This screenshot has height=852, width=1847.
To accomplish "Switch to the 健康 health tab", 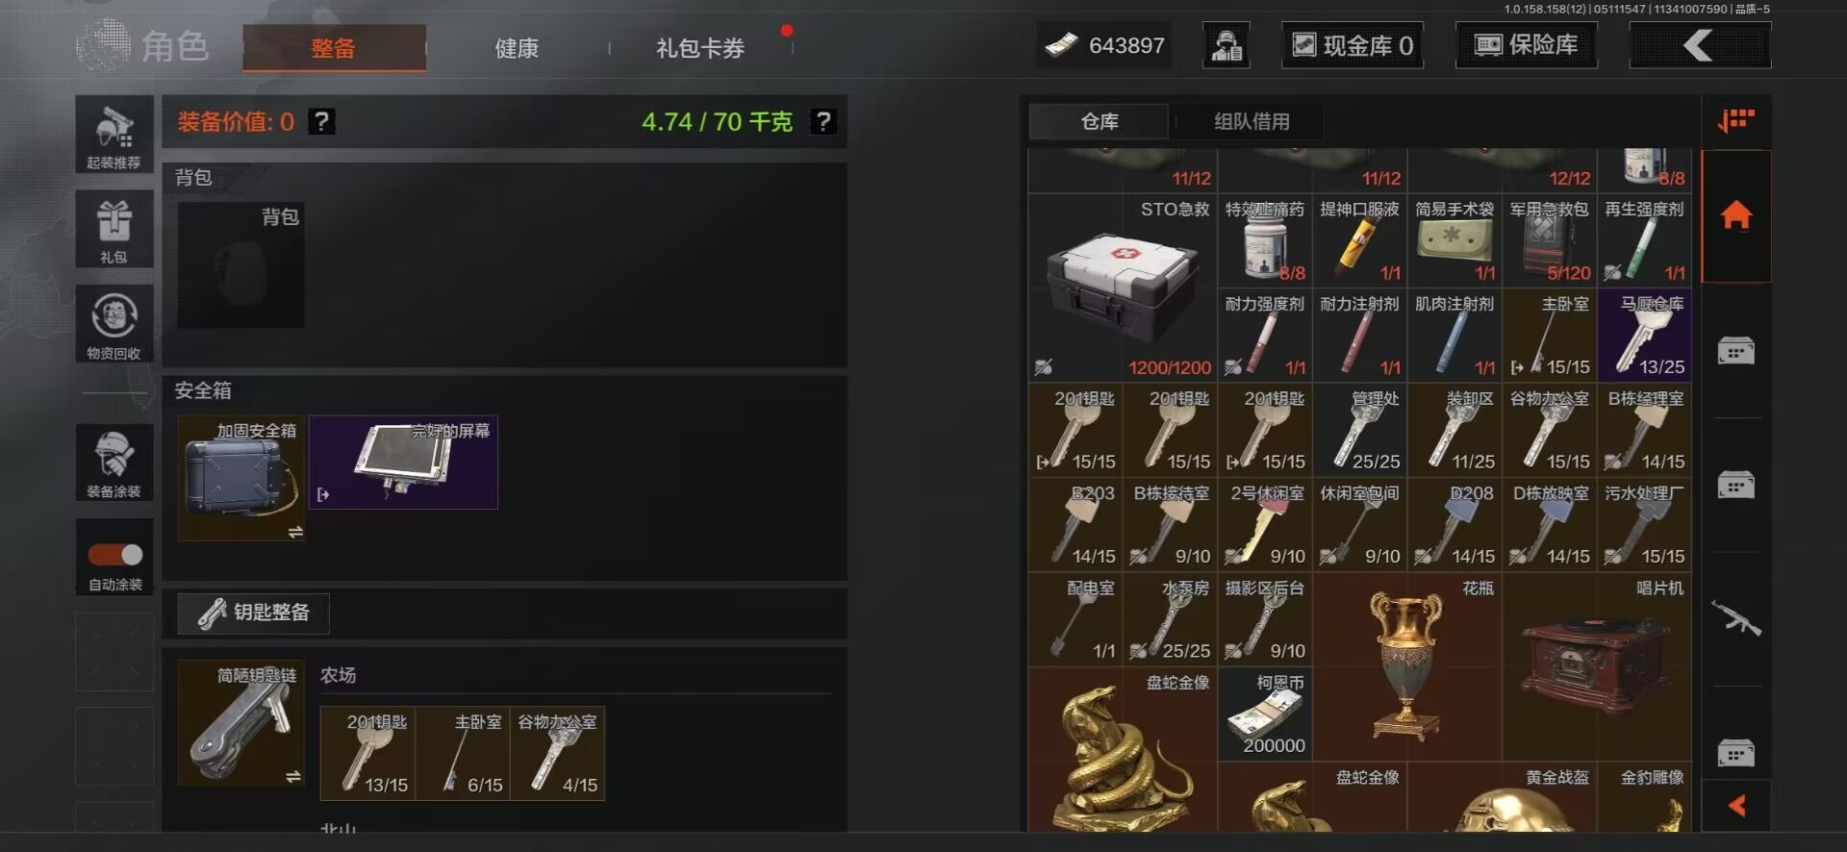I will [517, 48].
